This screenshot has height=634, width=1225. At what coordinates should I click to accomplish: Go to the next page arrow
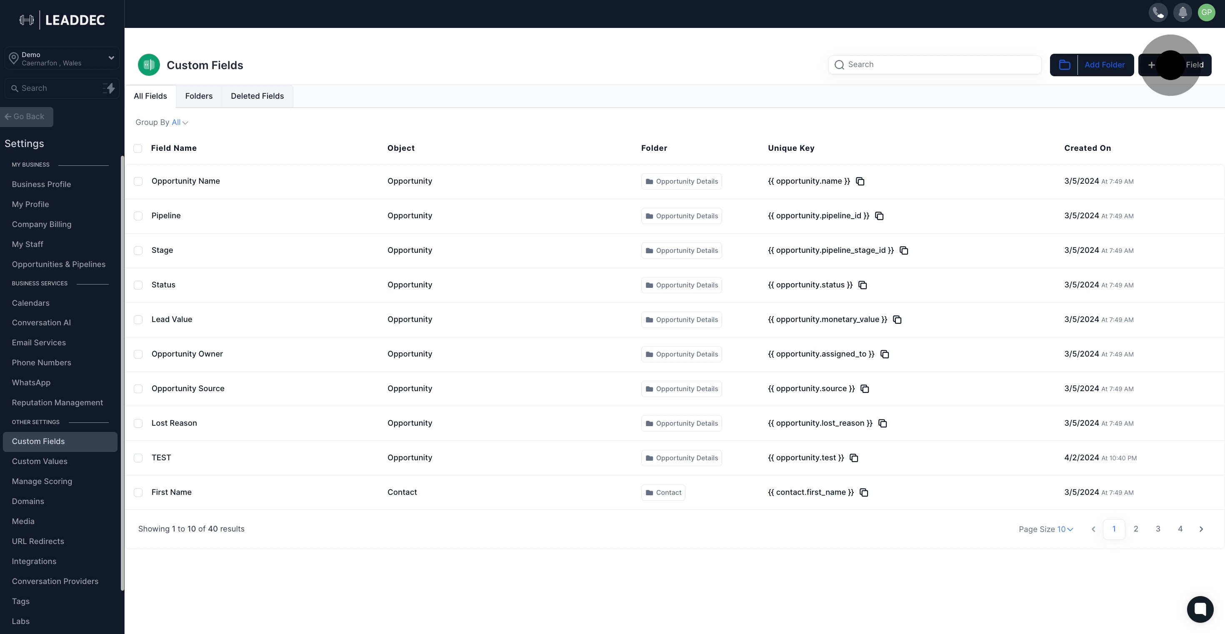click(x=1201, y=529)
